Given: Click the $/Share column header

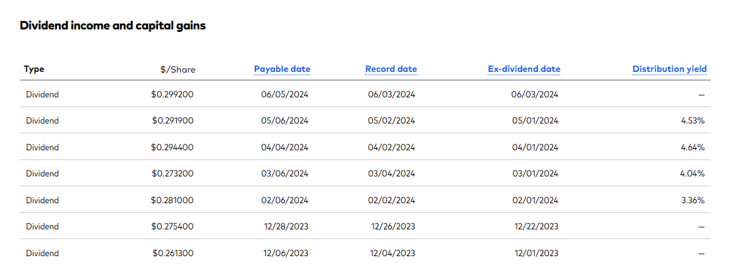Looking at the screenshot, I should [x=177, y=69].
